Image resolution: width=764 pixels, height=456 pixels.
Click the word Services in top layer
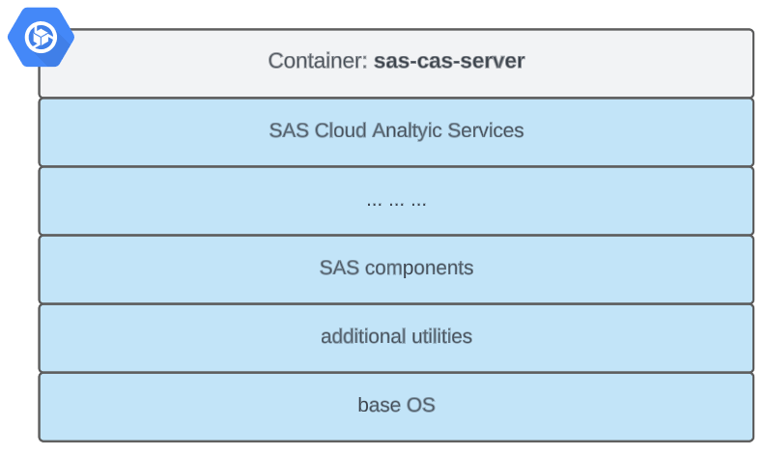tap(486, 130)
